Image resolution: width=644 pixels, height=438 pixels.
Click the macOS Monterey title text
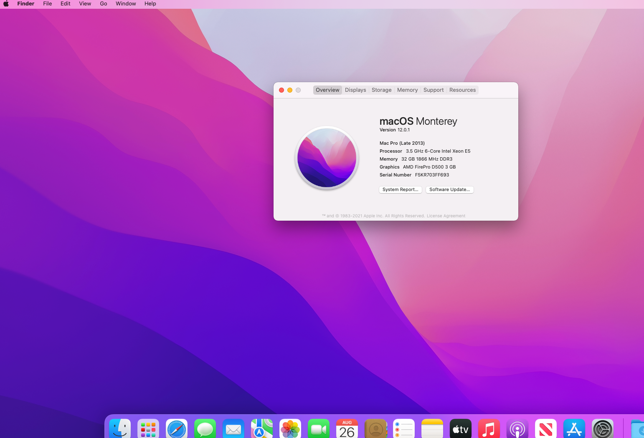coord(418,121)
